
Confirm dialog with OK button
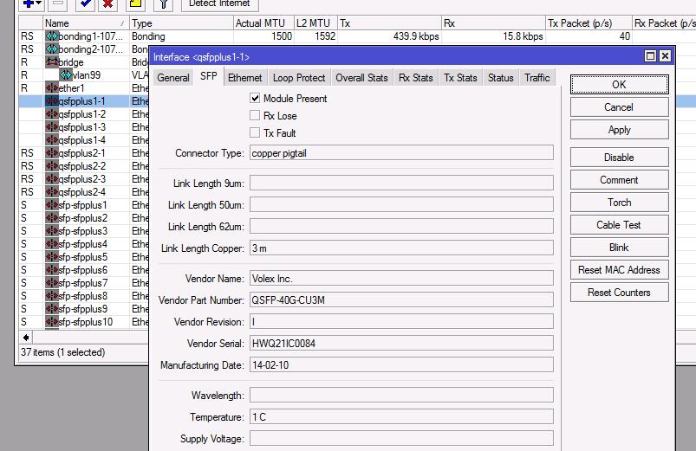(619, 85)
